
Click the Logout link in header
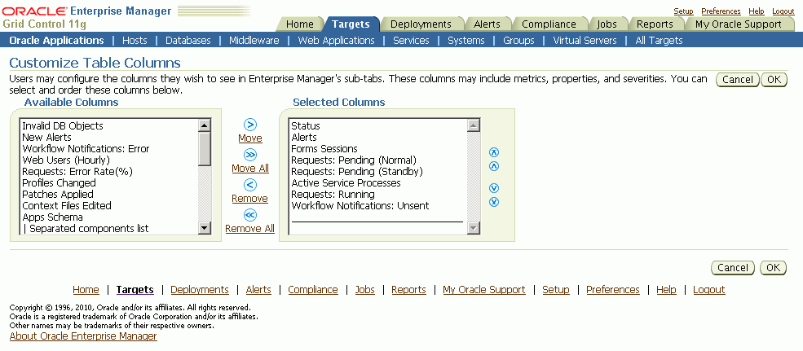[x=783, y=11]
